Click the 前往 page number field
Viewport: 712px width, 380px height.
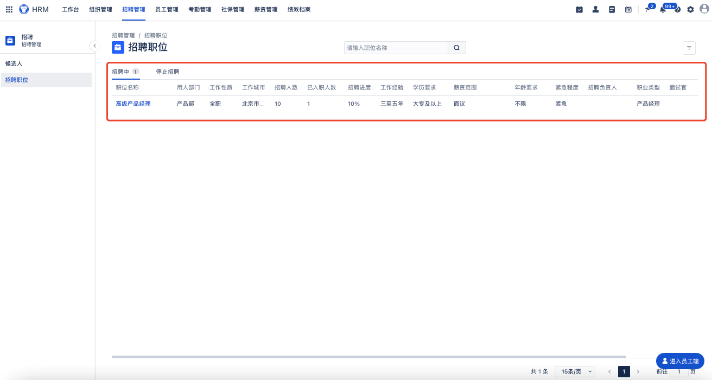(x=679, y=372)
